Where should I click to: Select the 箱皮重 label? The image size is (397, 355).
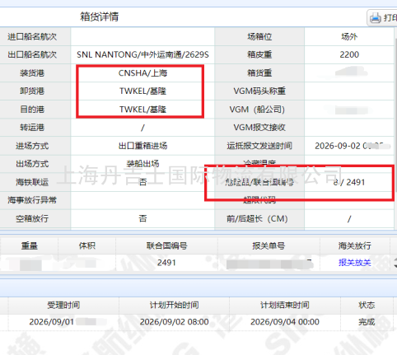[259, 54]
